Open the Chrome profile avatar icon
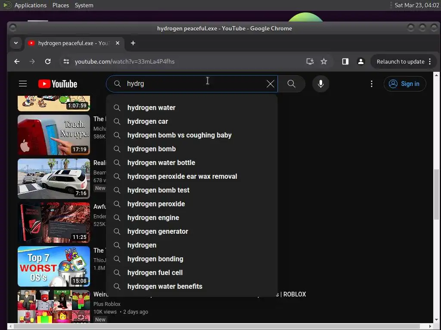 361,61
